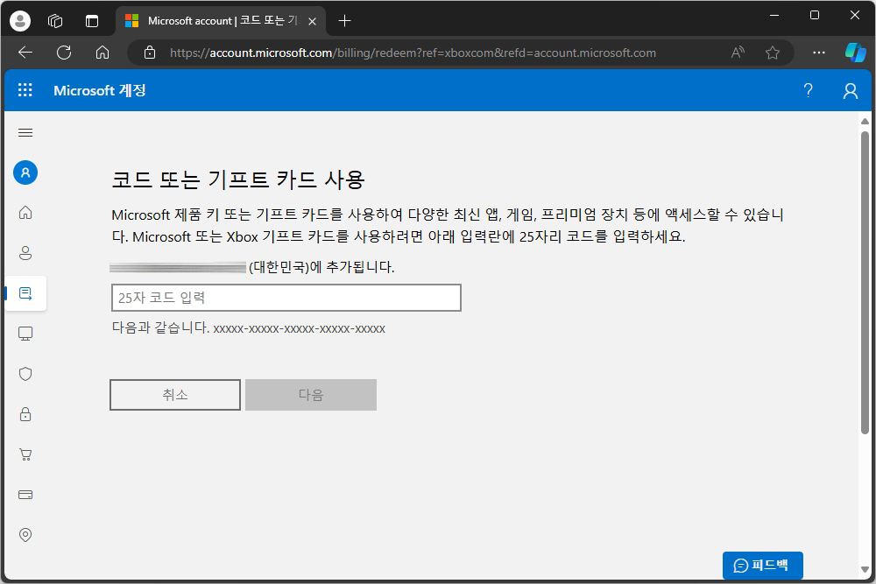Open the Your info person sidebar icon
This screenshot has height=584, width=876.
25,253
